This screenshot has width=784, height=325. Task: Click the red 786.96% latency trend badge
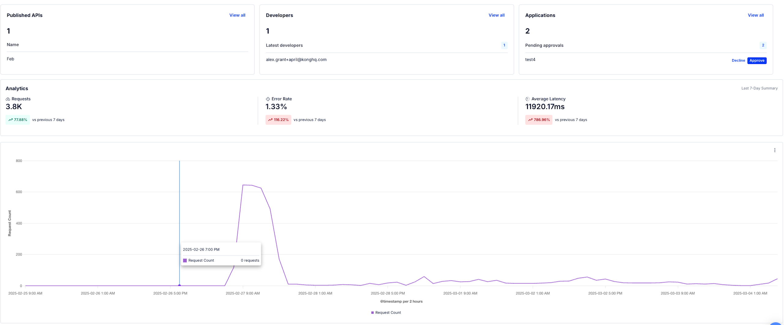(538, 120)
